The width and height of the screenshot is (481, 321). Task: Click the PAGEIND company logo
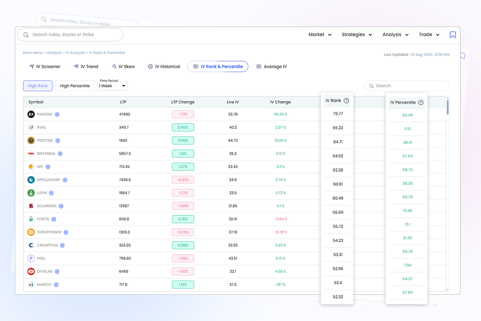31,114
